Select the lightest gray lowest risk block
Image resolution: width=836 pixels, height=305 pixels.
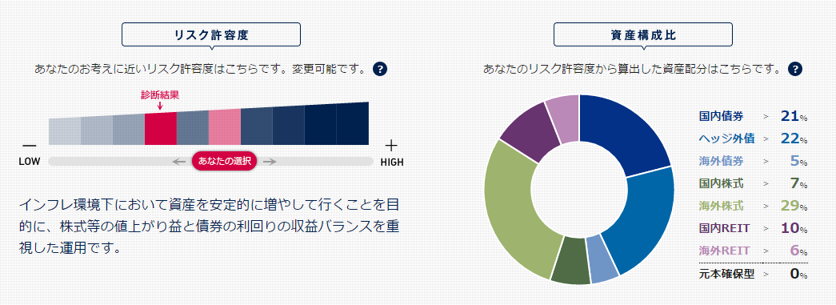click(x=65, y=131)
